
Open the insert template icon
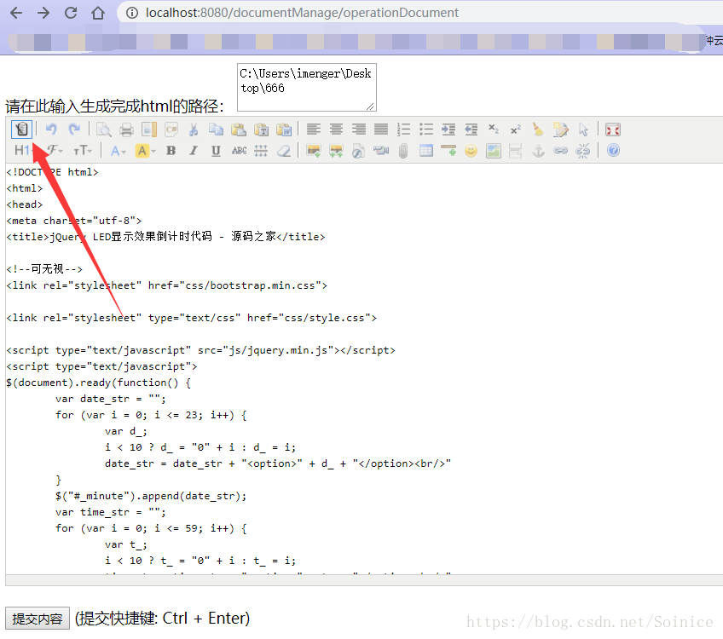[149, 130]
